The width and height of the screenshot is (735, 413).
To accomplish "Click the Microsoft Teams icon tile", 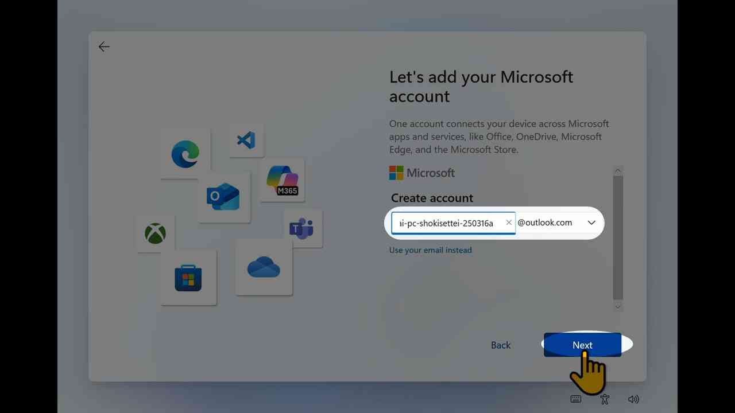I will click(x=302, y=228).
